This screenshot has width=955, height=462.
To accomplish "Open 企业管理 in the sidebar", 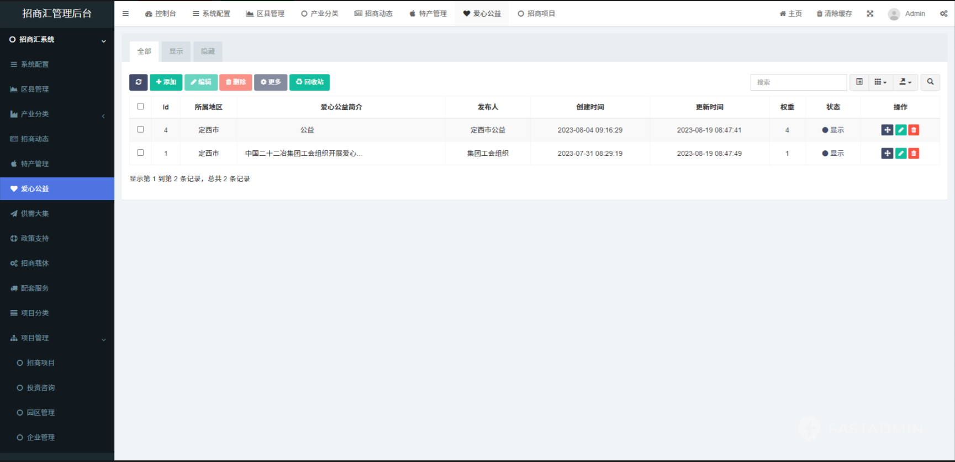I will pos(57,437).
